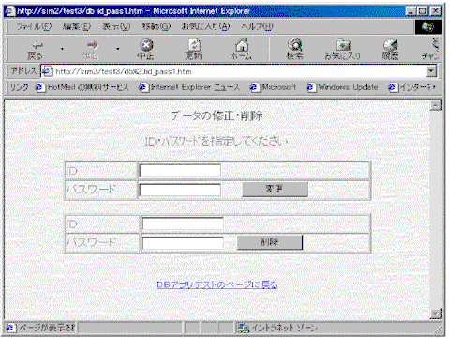The width and height of the screenshot is (450, 338).
Task: Focus the パスワード field beside 変更
Action: [180, 190]
